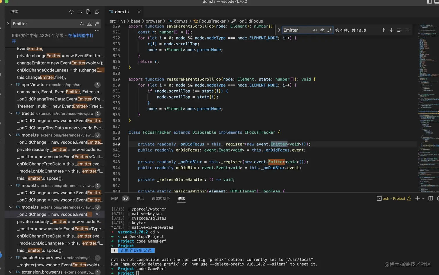Clear all search results
439x275 pixels.
[80, 12]
